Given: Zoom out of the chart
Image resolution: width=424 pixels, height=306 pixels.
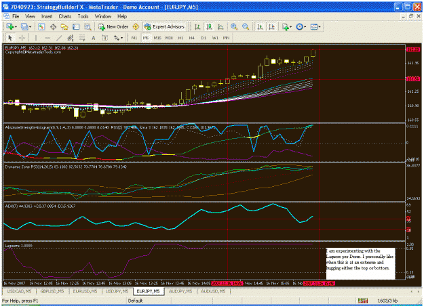Looking at the screenshot, I should point(246,26).
